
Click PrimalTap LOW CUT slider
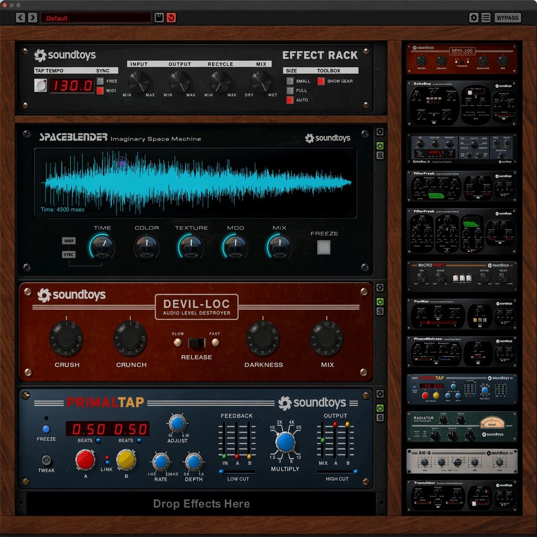237,471
